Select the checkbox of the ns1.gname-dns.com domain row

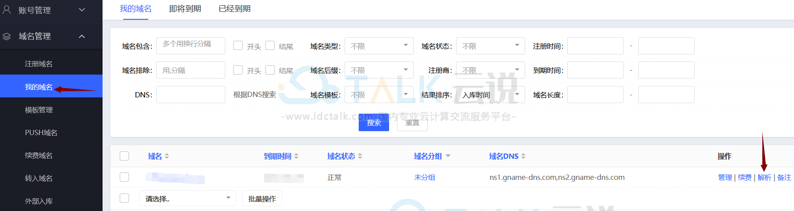coord(125,177)
